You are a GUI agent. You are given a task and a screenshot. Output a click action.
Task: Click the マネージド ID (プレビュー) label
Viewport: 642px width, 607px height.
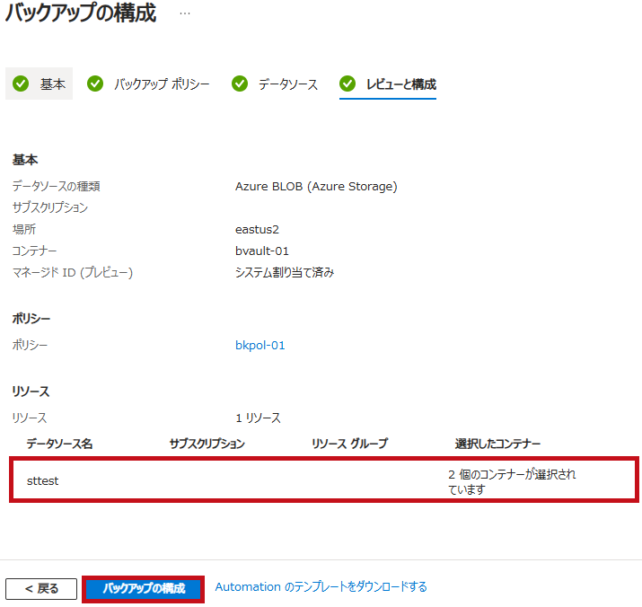(73, 272)
